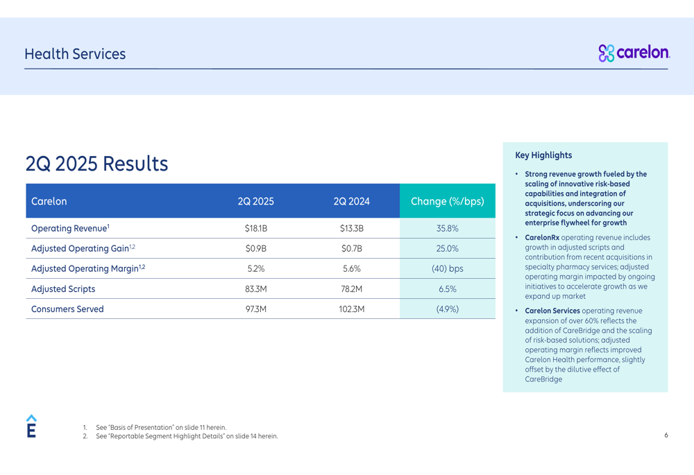Click the Reportable Segment Highlight Details footnote
The image size is (694, 475).
187,436
